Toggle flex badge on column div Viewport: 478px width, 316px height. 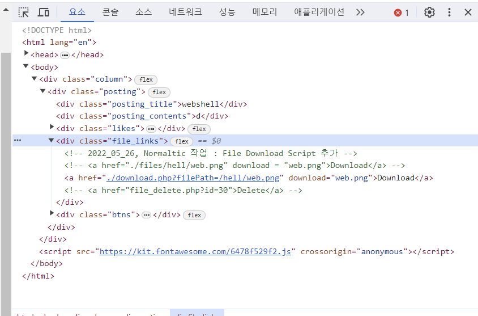coord(146,79)
